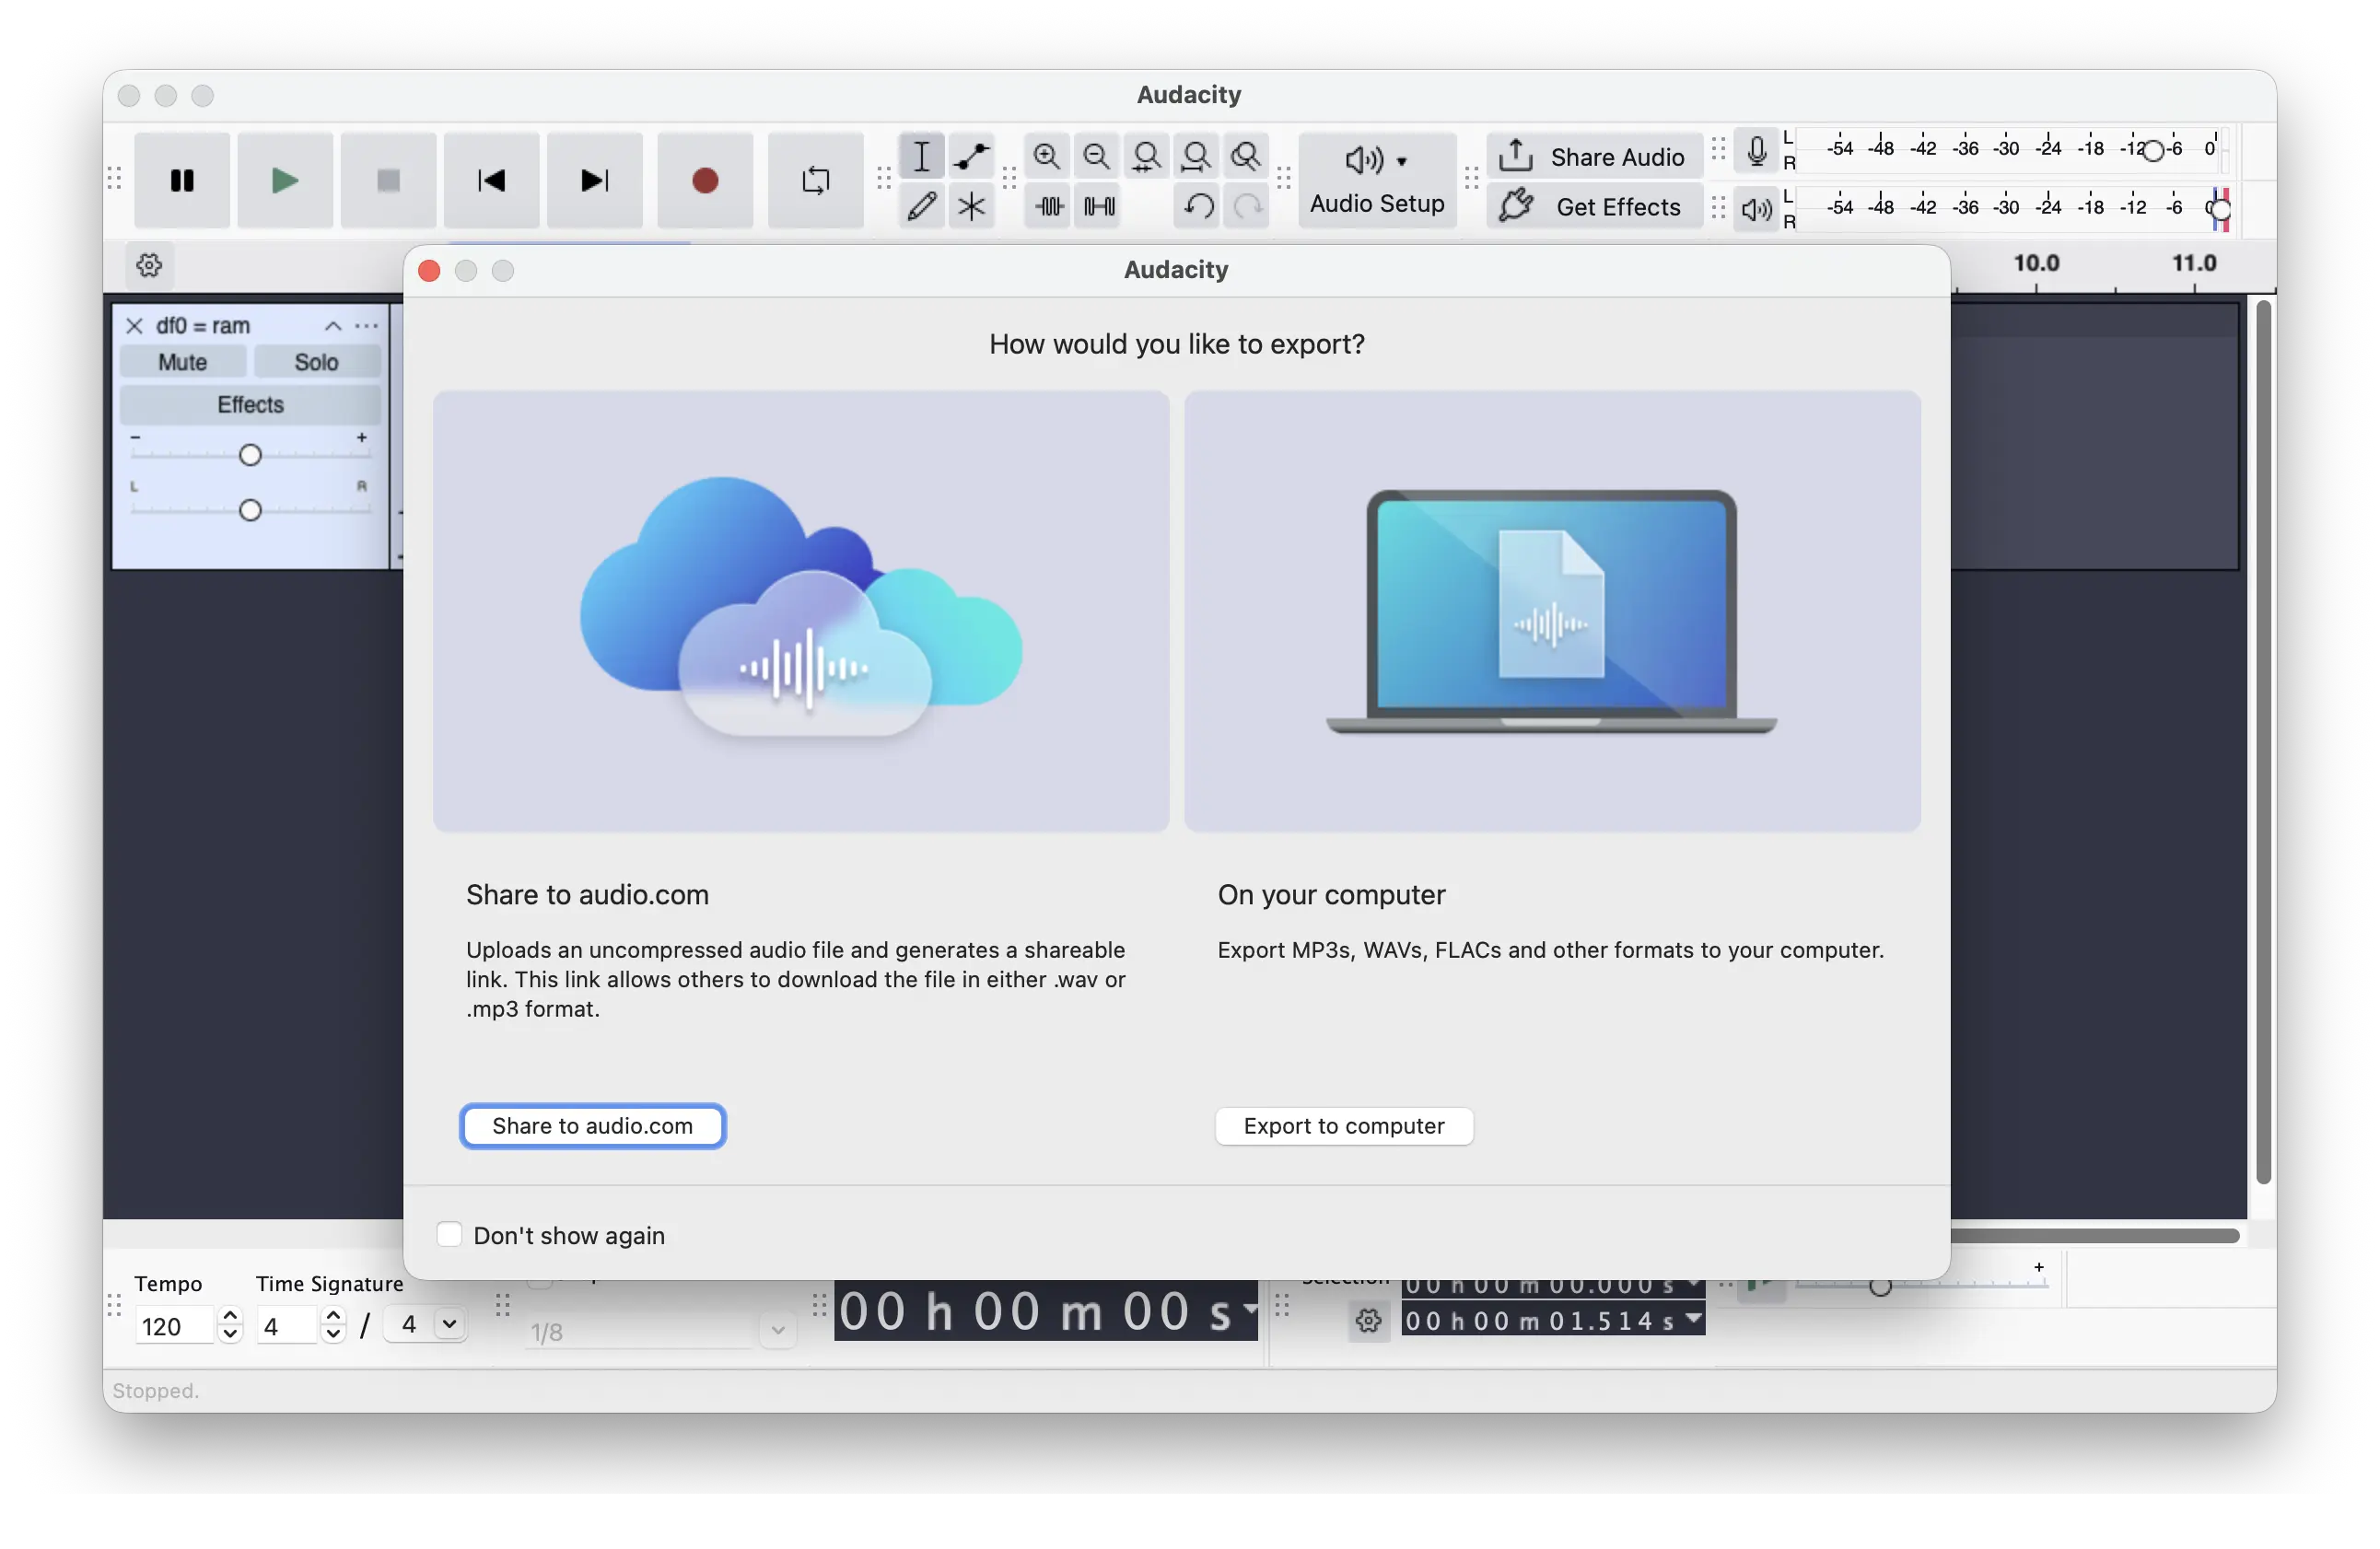Viewport: 2380px width, 1549px height.
Task: Close the 'df0 = ram' track
Action: [x=134, y=326]
